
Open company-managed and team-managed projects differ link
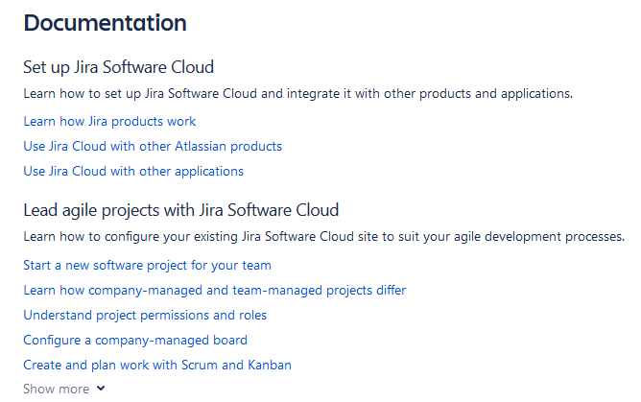pos(215,290)
